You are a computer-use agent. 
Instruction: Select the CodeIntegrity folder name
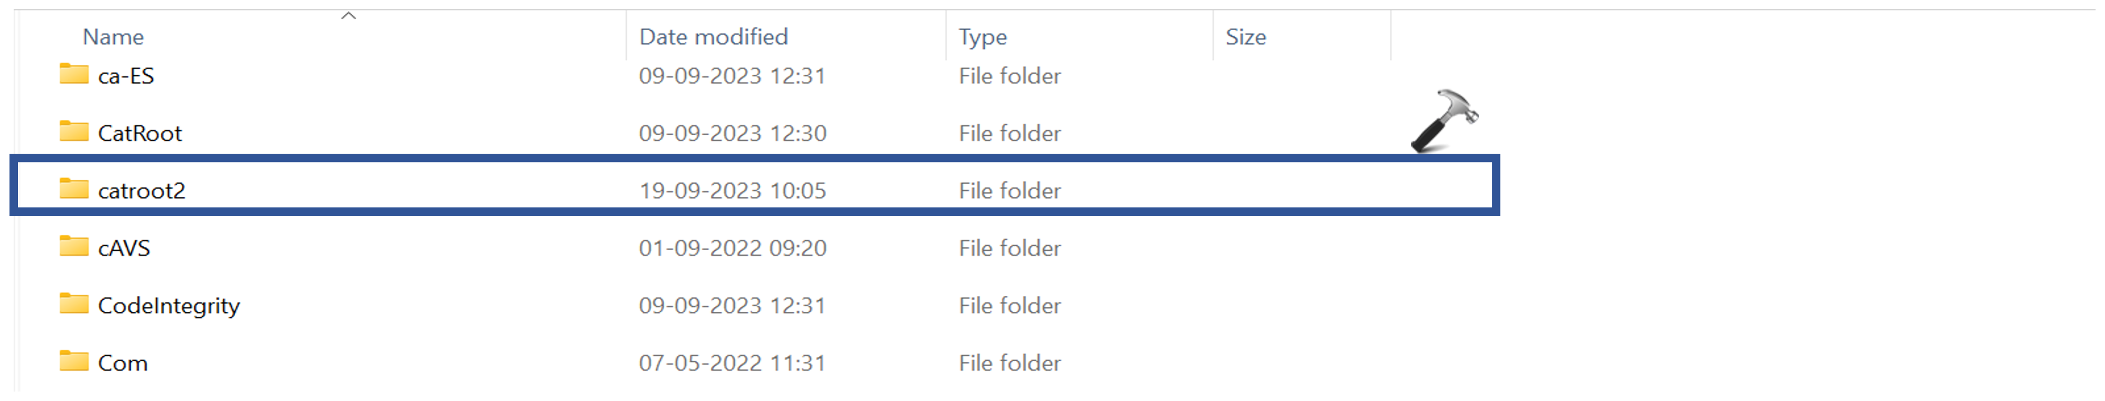click(168, 305)
